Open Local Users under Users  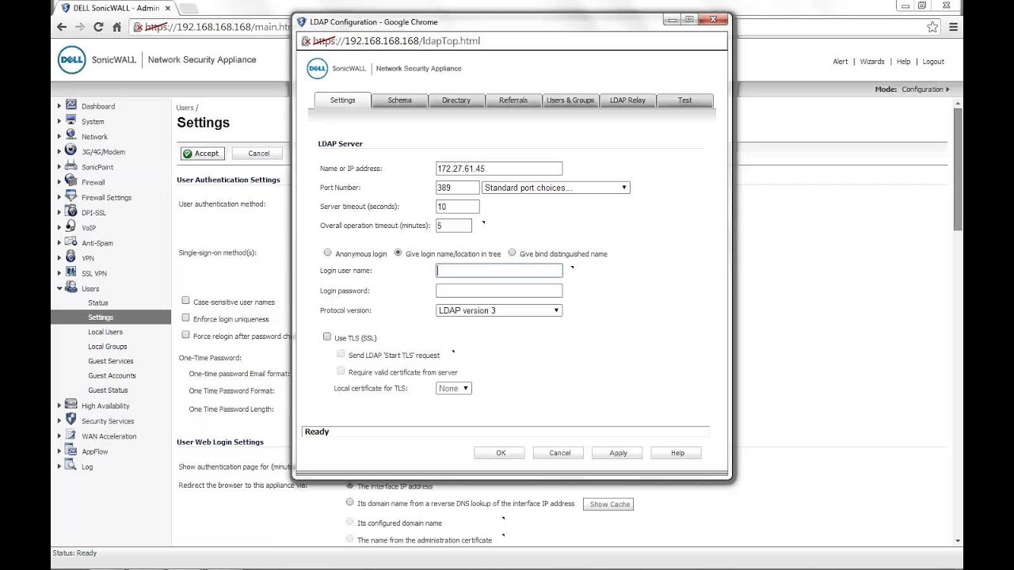(105, 332)
